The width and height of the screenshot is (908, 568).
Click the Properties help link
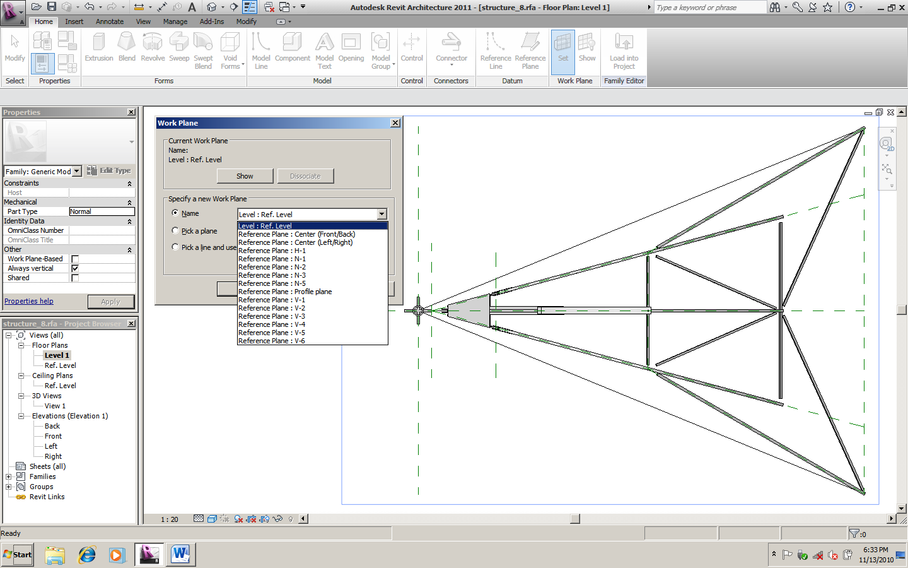click(29, 301)
